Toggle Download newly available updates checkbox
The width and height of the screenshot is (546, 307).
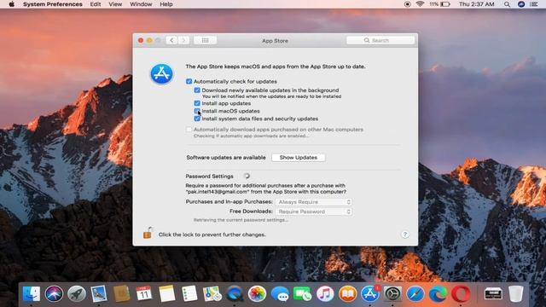(197, 90)
